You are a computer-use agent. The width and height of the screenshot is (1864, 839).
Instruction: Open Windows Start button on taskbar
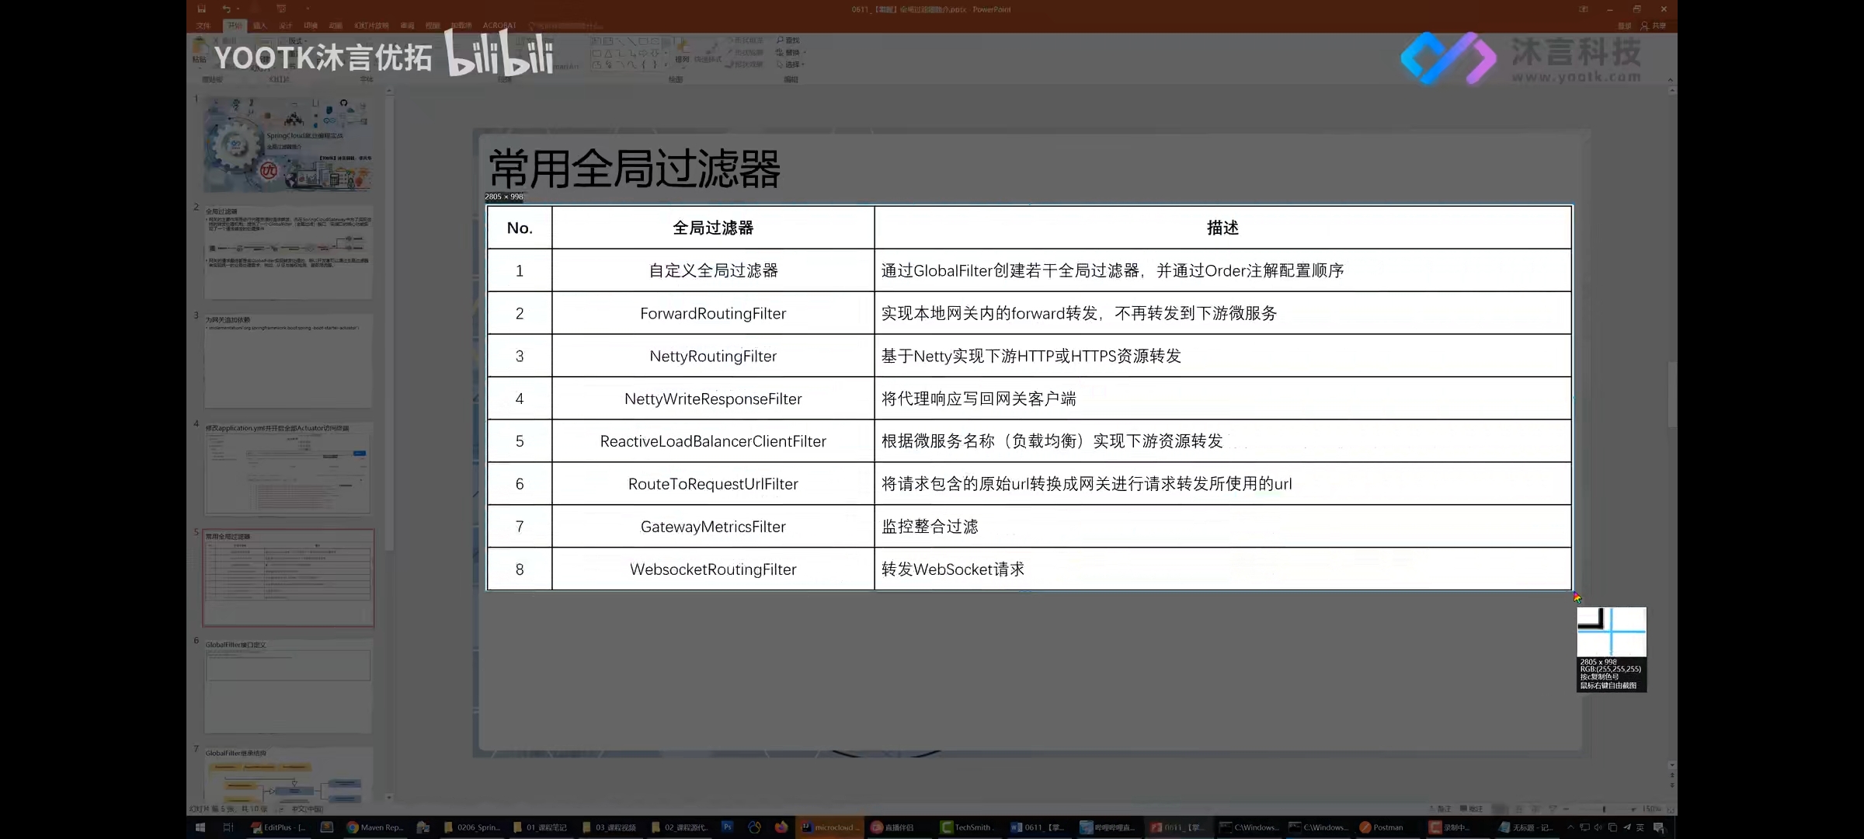tap(200, 827)
